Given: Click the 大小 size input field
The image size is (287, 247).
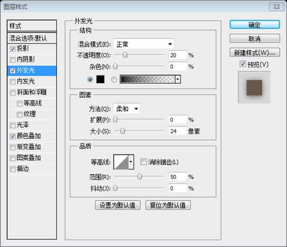Looking at the screenshot, I should [178, 131].
